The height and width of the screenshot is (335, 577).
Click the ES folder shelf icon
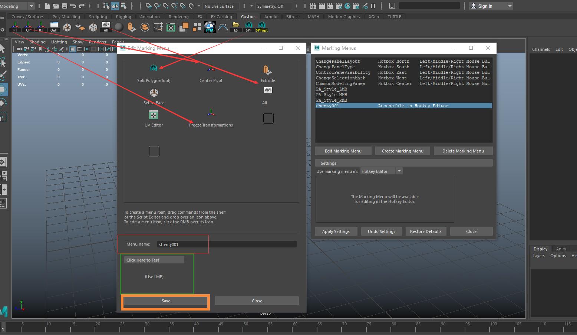pos(236,27)
